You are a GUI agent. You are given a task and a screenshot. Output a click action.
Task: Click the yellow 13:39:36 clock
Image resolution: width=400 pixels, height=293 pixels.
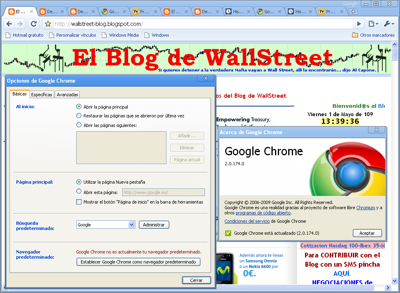340,121
